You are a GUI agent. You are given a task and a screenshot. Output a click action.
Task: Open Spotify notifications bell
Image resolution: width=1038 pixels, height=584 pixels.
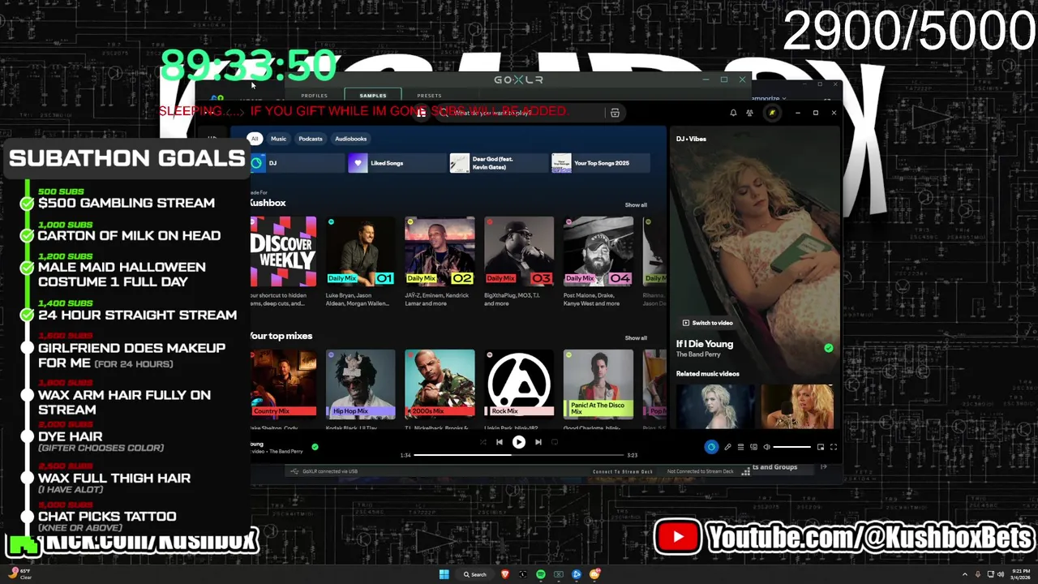click(x=733, y=113)
